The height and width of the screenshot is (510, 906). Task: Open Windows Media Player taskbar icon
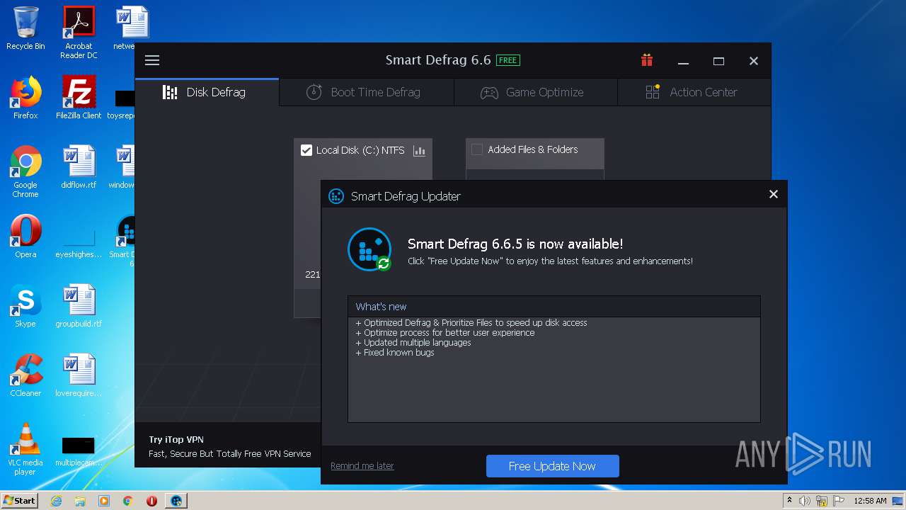point(104,501)
